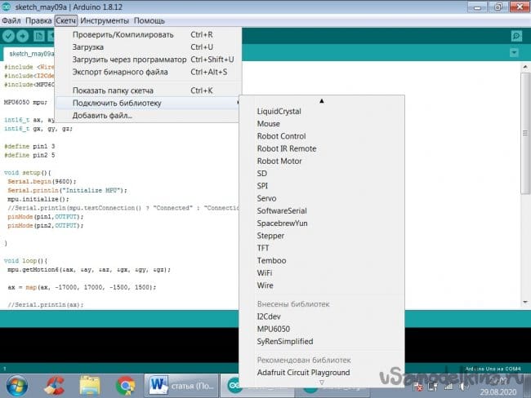Open the Serial Monitor magnifier icon
Image resolution: width=531 pixels, height=398 pixels.
point(515,36)
